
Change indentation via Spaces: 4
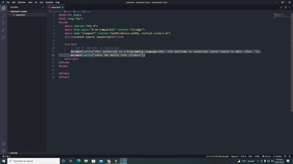coord(235,156)
